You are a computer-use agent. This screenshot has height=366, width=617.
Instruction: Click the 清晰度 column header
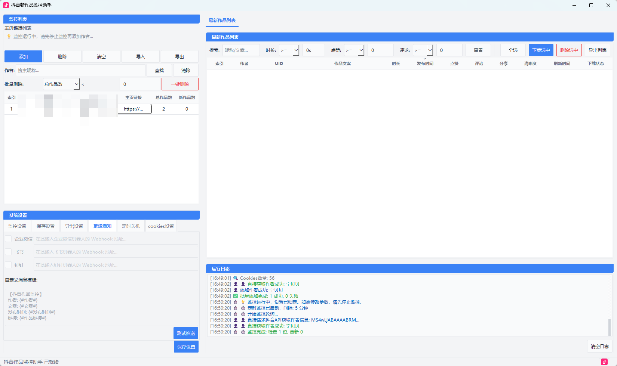pos(530,63)
